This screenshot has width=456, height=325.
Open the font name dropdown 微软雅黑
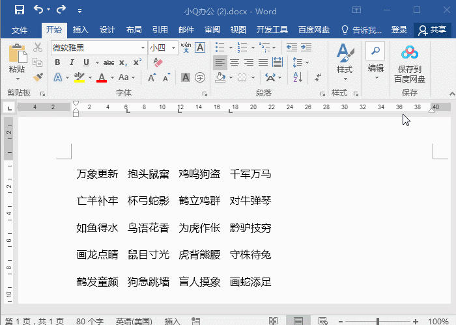[143, 47]
